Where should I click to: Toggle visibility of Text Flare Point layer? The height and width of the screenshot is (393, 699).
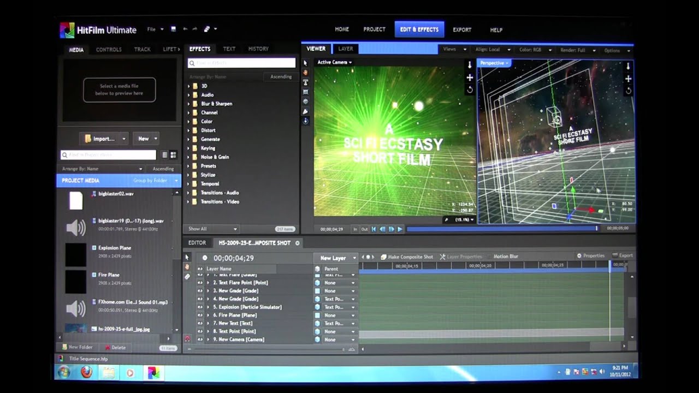(x=200, y=283)
